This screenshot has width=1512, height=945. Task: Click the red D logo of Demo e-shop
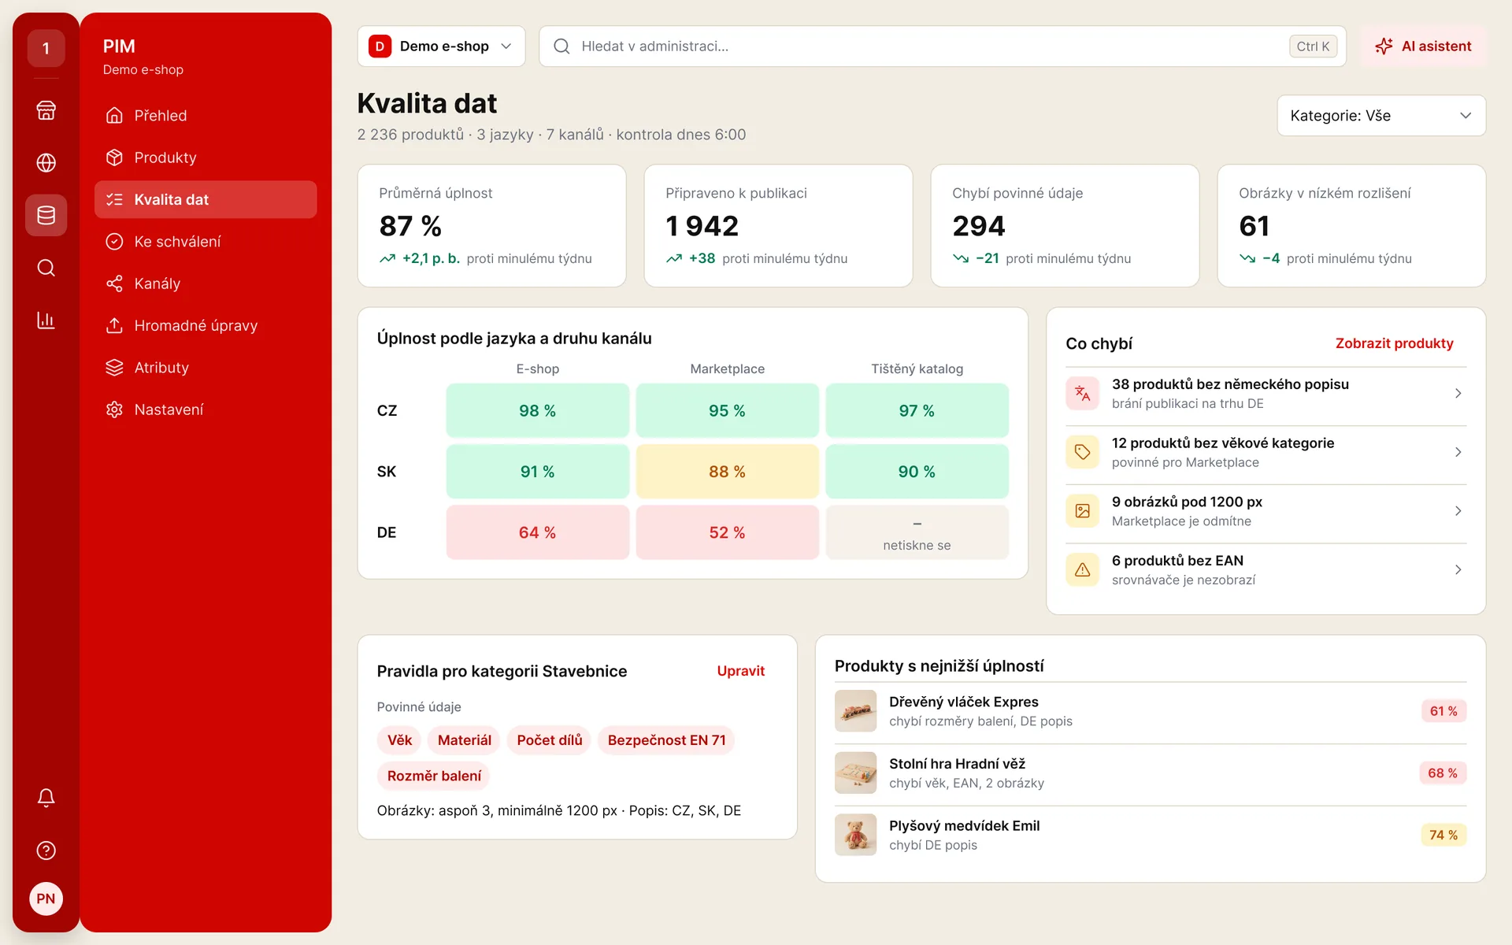pyautogui.click(x=380, y=46)
